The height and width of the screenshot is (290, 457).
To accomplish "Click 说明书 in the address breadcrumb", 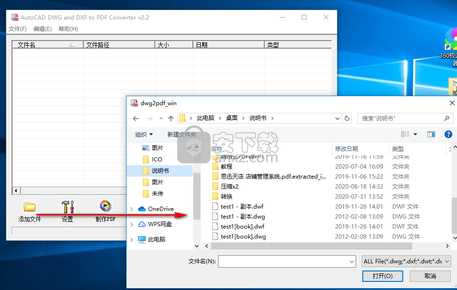I will click(258, 118).
